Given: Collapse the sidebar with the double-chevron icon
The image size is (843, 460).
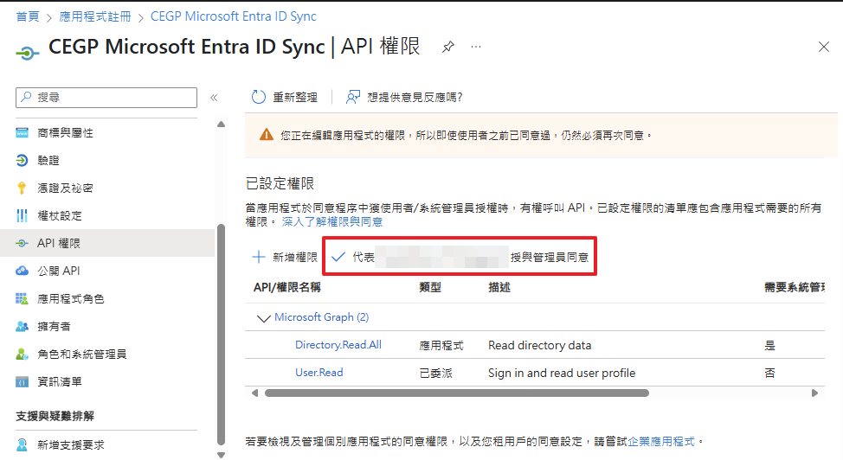Looking at the screenshot, I should [214, 98].
